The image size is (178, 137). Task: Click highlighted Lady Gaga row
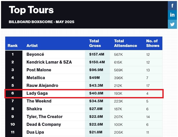pos(37,93)
